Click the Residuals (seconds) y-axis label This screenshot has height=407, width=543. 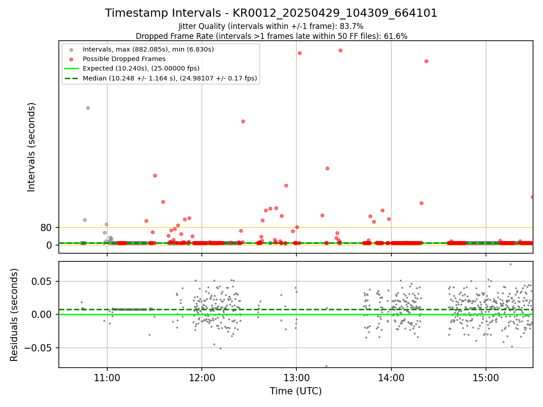click(14, 315)
